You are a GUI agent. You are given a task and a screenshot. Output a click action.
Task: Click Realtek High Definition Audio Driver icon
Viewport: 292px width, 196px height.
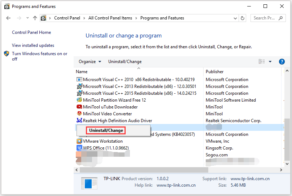point(79,120)
